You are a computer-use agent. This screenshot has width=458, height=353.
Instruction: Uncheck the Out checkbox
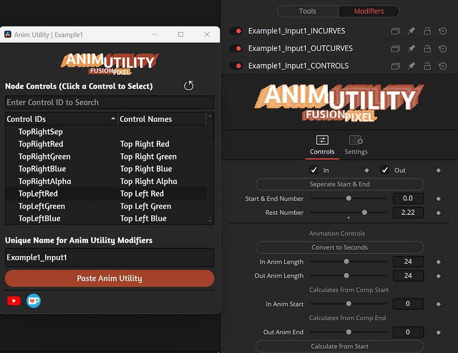(x=385, y=170)
